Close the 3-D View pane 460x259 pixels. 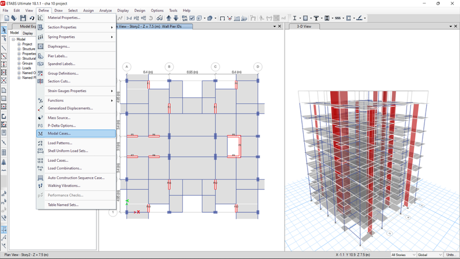click(x=455, y=26)
